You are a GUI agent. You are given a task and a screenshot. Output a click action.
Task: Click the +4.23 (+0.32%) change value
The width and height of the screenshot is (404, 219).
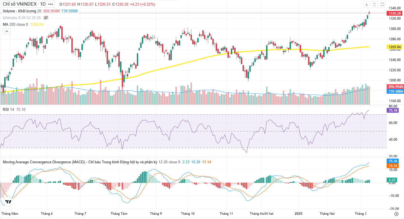coord(142,4)
